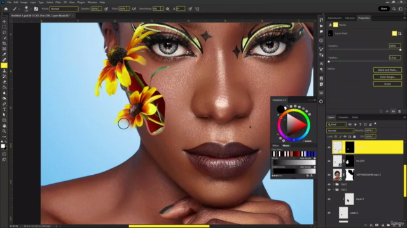
Task: Select the Move tool
Action: [4, 22]
